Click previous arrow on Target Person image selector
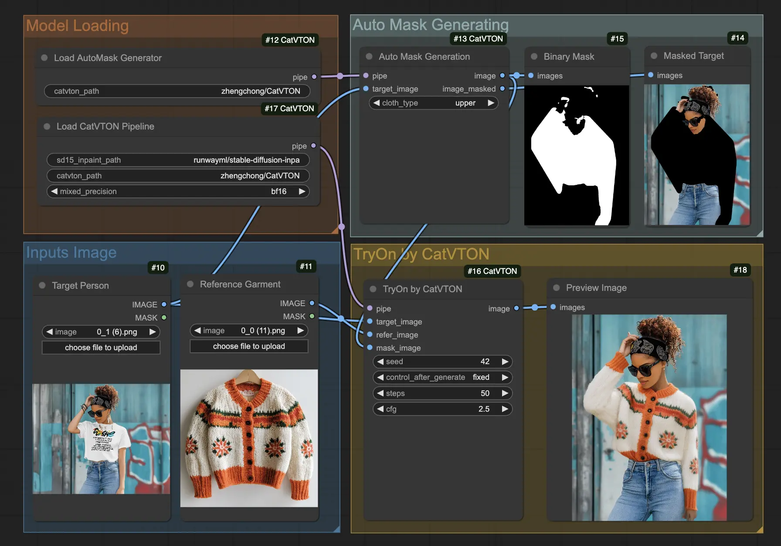The image size is (781, 546). click(49, 332)
